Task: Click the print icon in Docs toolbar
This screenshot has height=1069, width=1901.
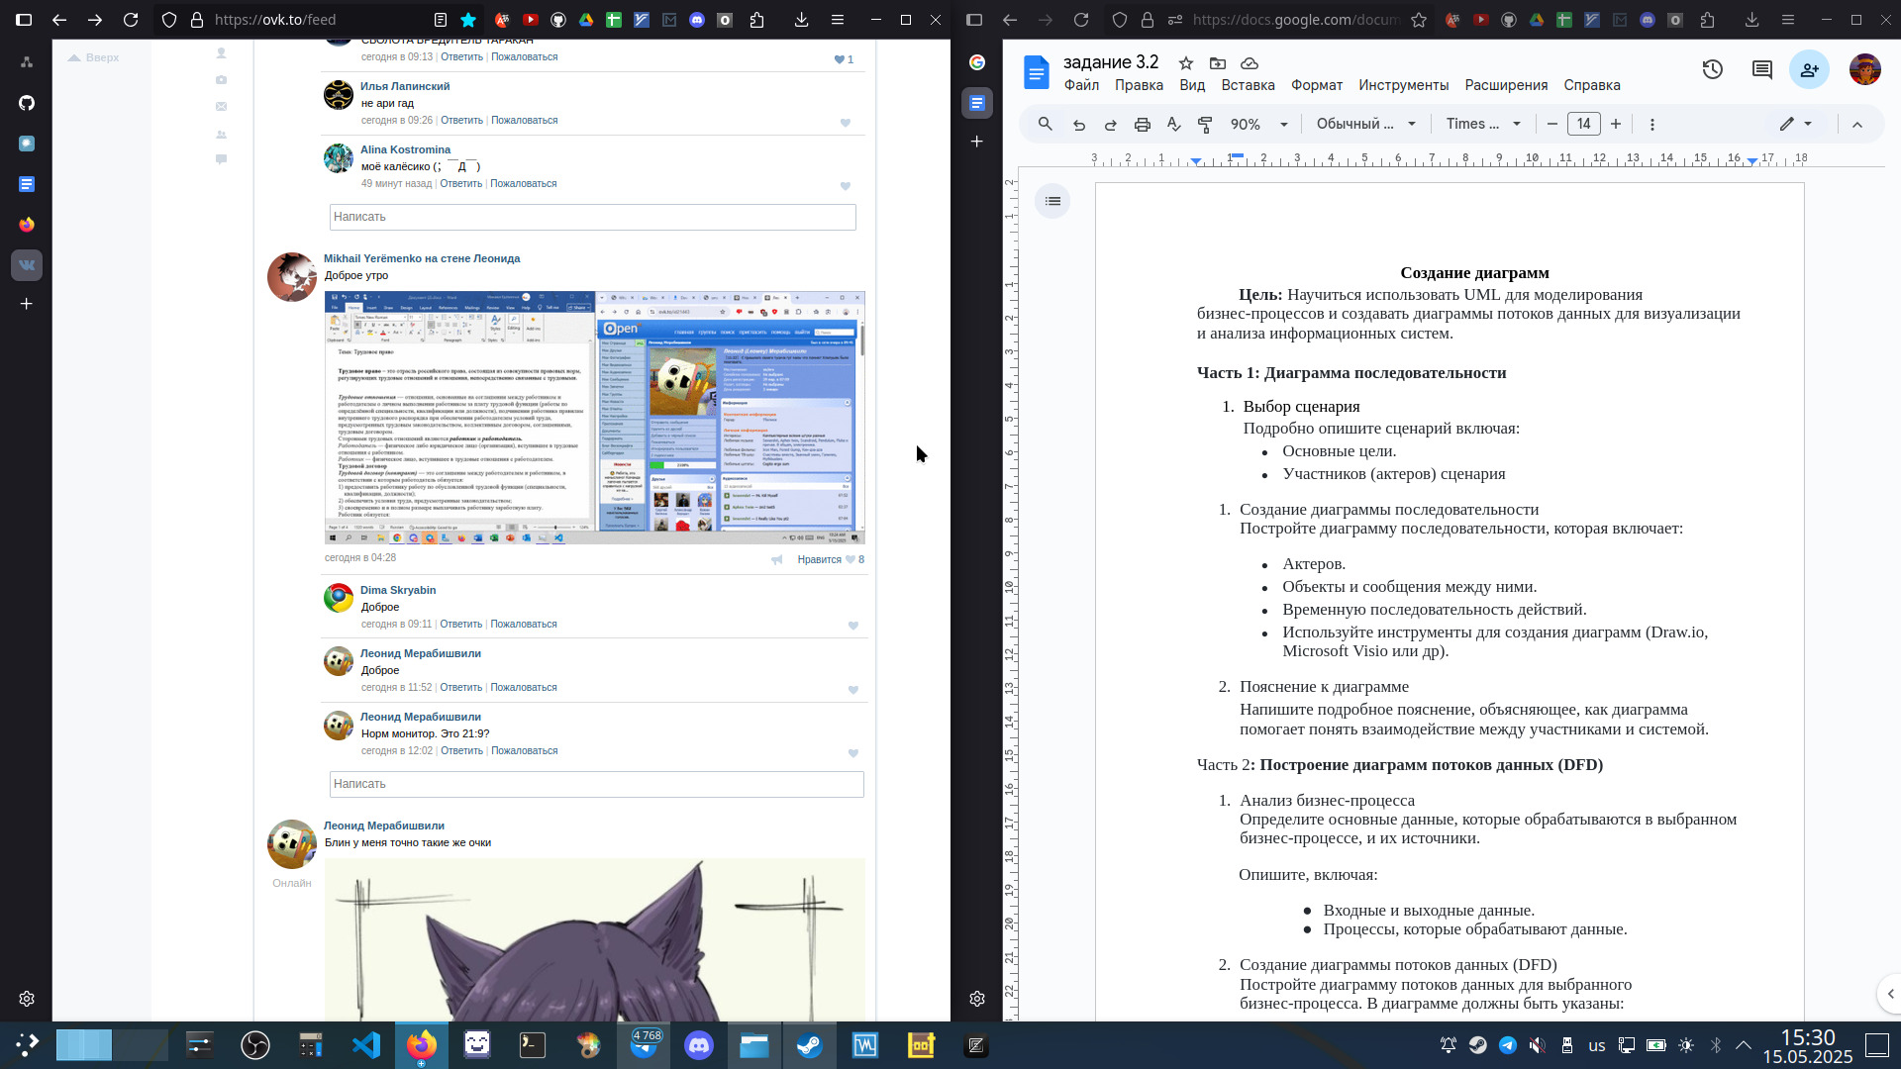Action: tap(1142, 125)
